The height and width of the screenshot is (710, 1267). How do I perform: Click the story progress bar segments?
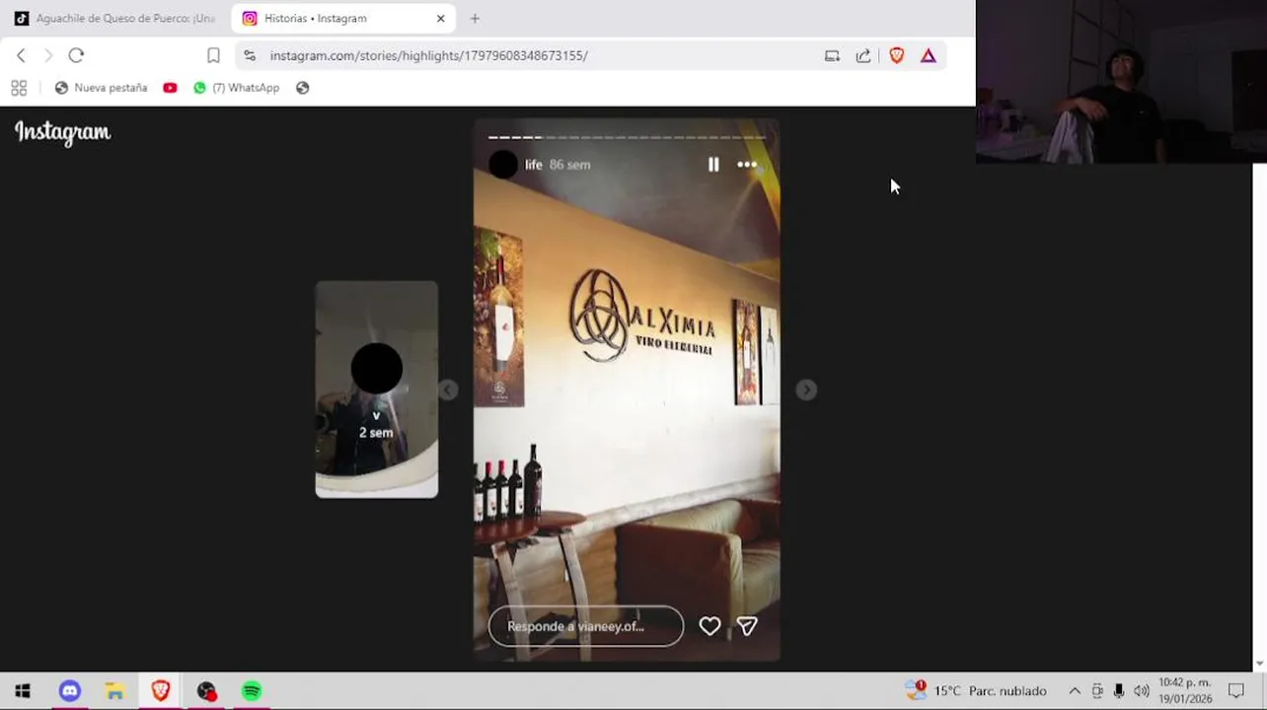click(x=627, y=137)
